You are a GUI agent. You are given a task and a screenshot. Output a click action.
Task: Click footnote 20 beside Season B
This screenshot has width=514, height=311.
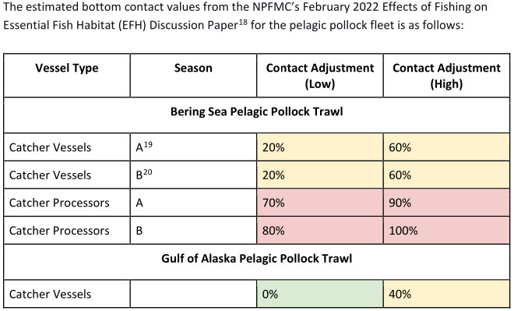[x=148, y=172]
